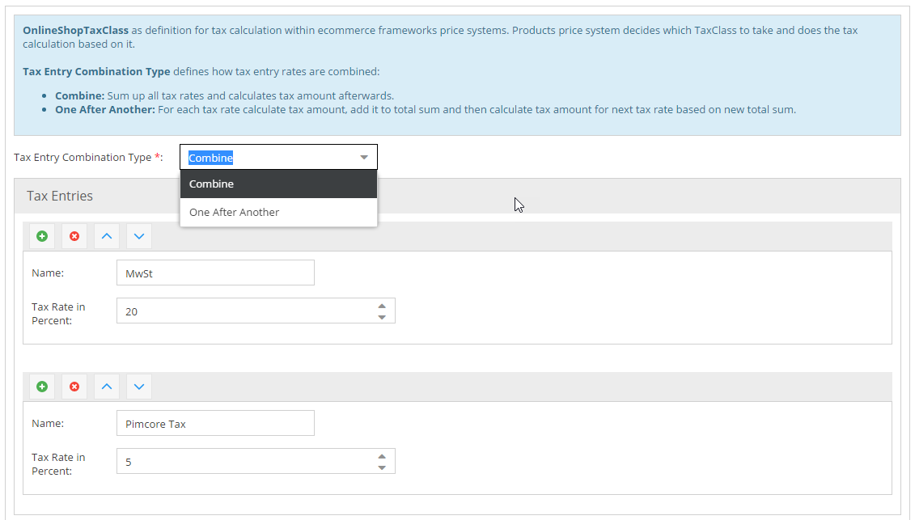Move the Pimcore Tax entry down
Viewport: 915px width, 520px height.
coord(139,387)
